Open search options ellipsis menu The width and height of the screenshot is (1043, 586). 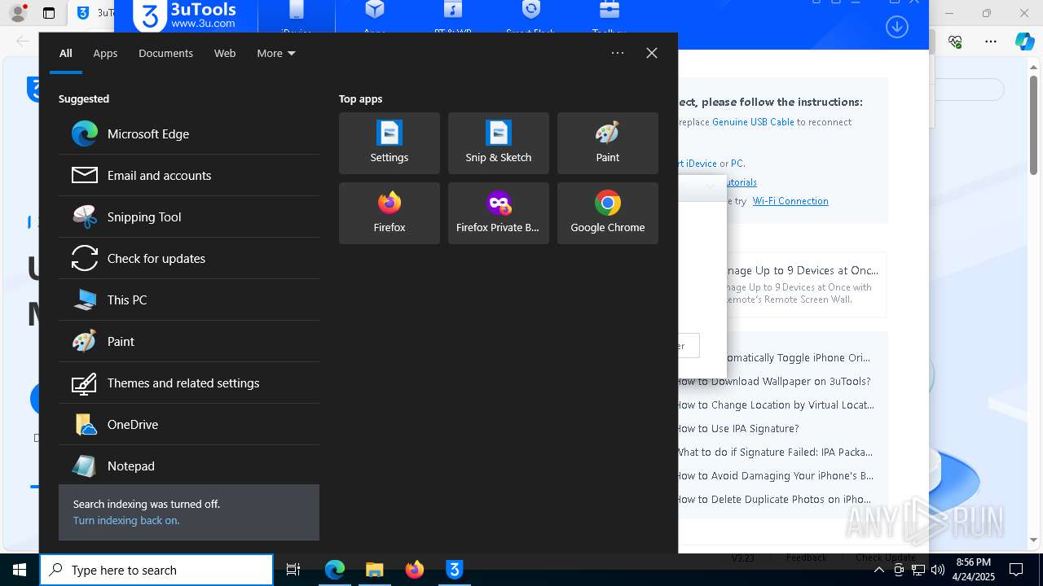[618, 53]
